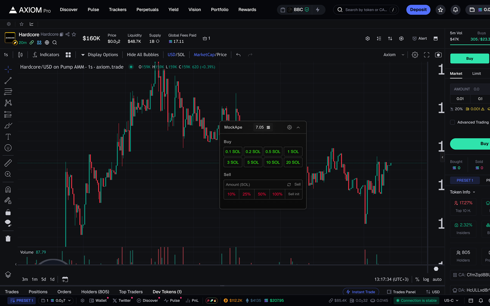The width and height of the screenshot is (490, 306).
Task: Sell 50% preset in MockApe
Action: [x=262, y=194]
